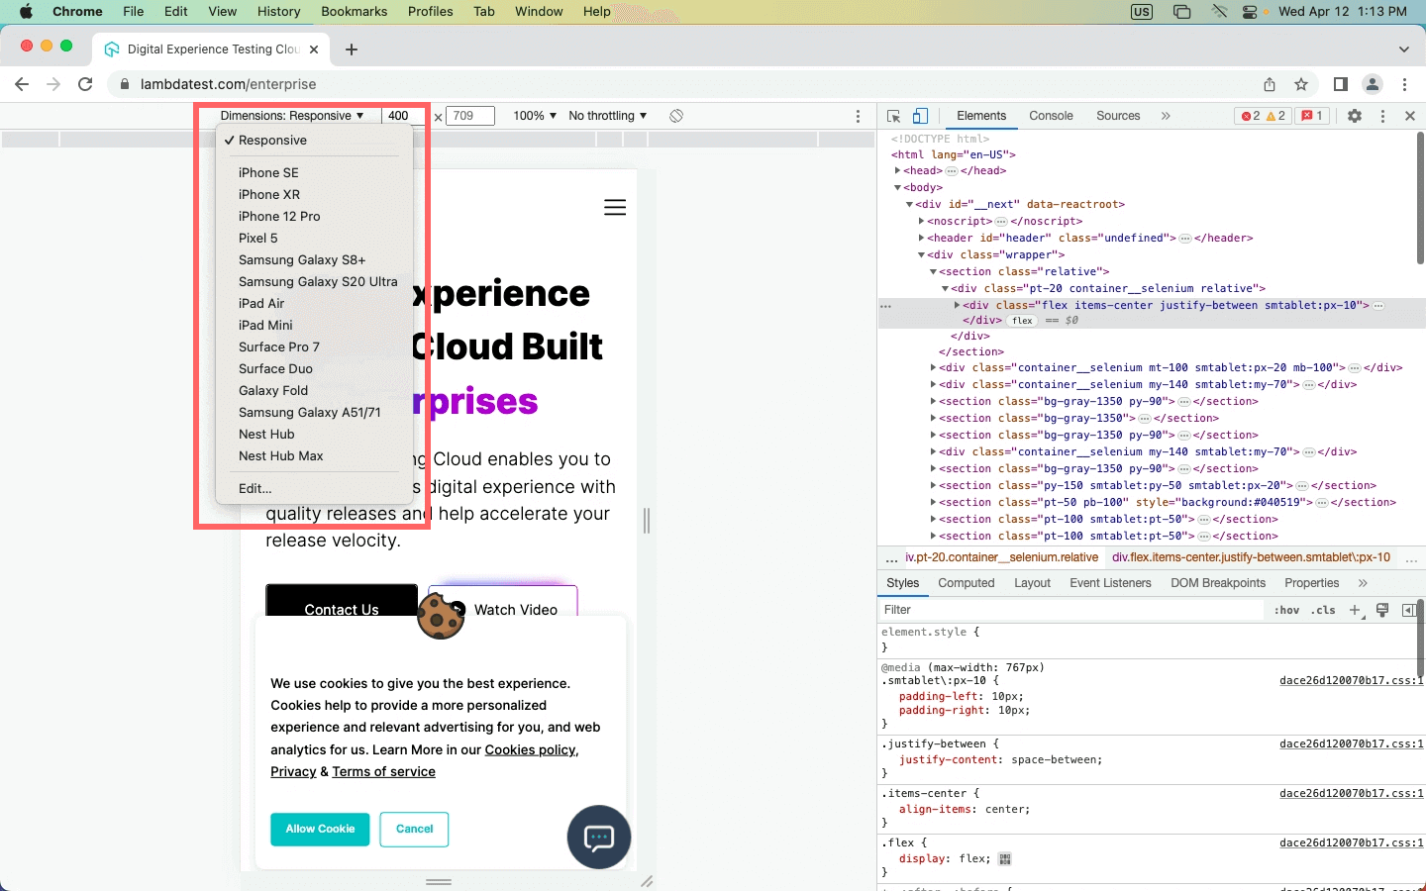Click the chat widget bubble on the page
The height and width of the screenshot is (891, 1426).
tap(598, 838)
